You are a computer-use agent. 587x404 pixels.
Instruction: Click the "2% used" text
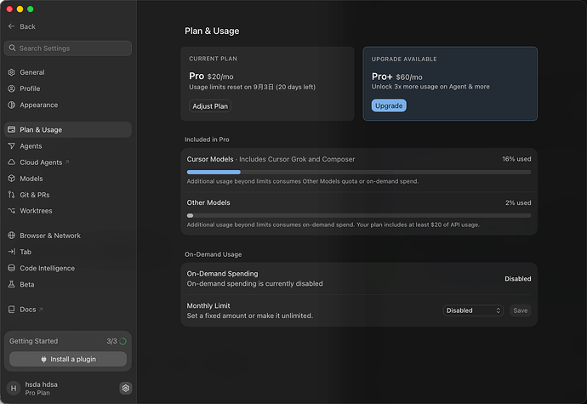click(518, 202)
